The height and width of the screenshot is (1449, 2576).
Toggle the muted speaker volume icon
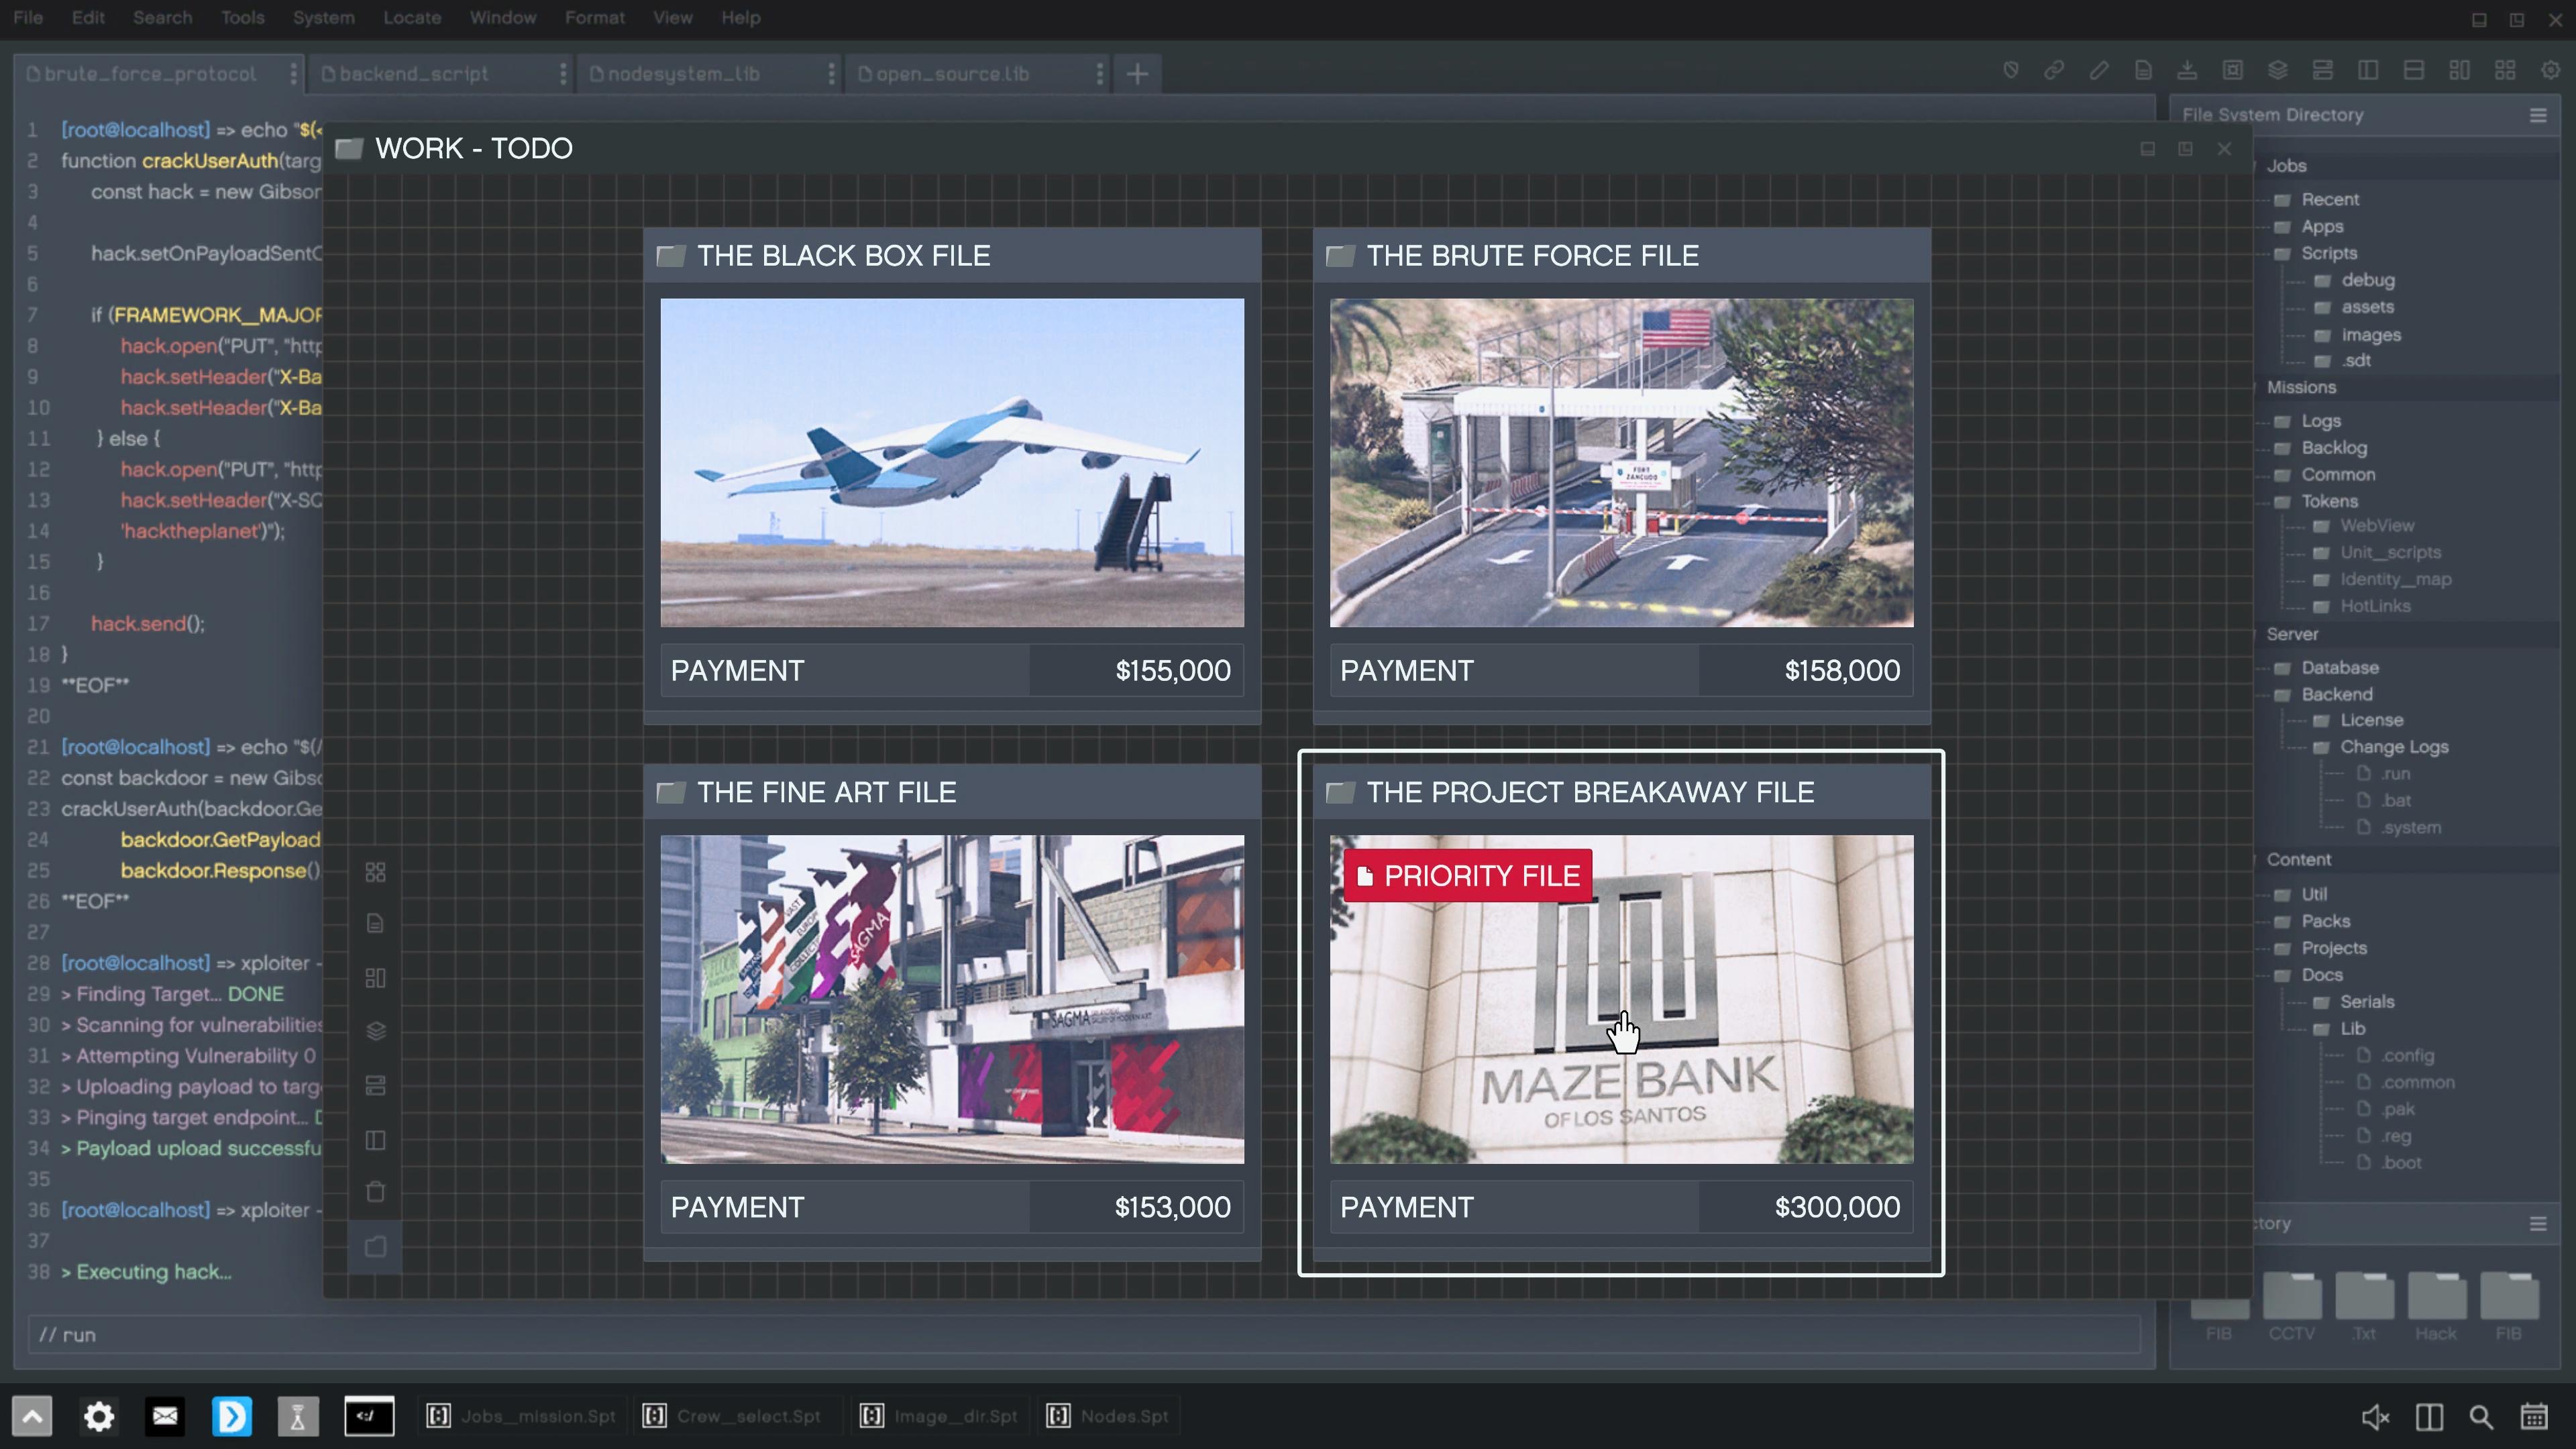tap(2376, 1416)
